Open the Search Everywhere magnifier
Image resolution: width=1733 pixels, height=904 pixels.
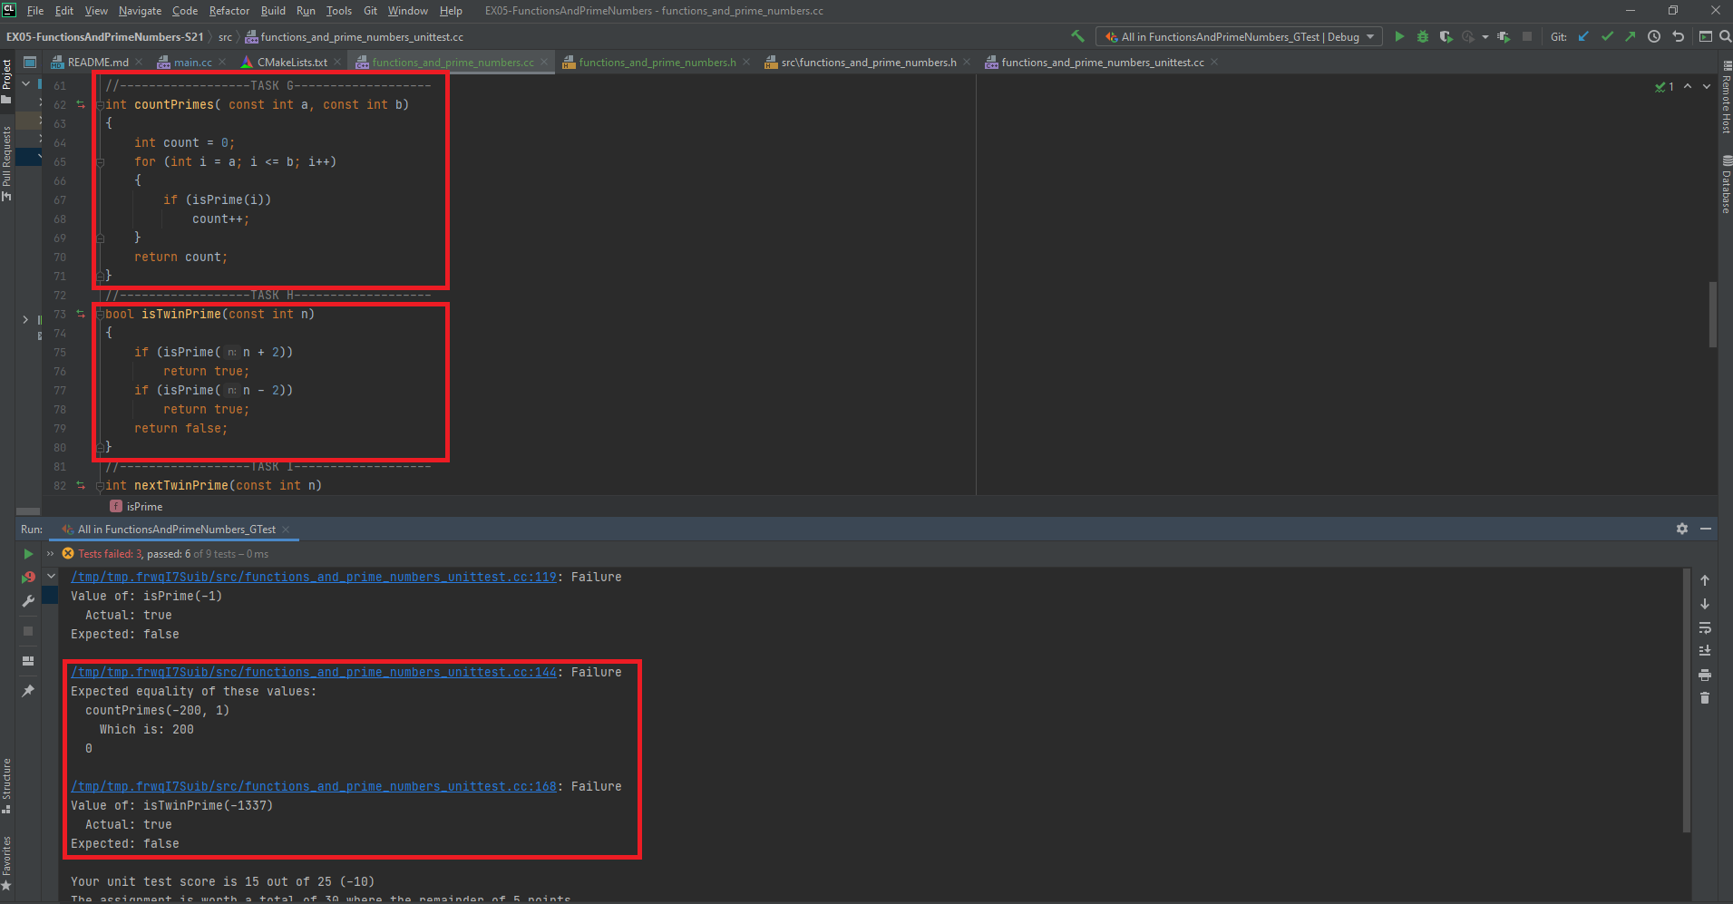coord(1725,36)
